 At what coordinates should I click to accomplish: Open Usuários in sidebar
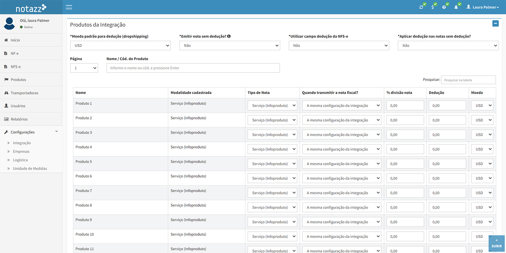click(31, 106)
